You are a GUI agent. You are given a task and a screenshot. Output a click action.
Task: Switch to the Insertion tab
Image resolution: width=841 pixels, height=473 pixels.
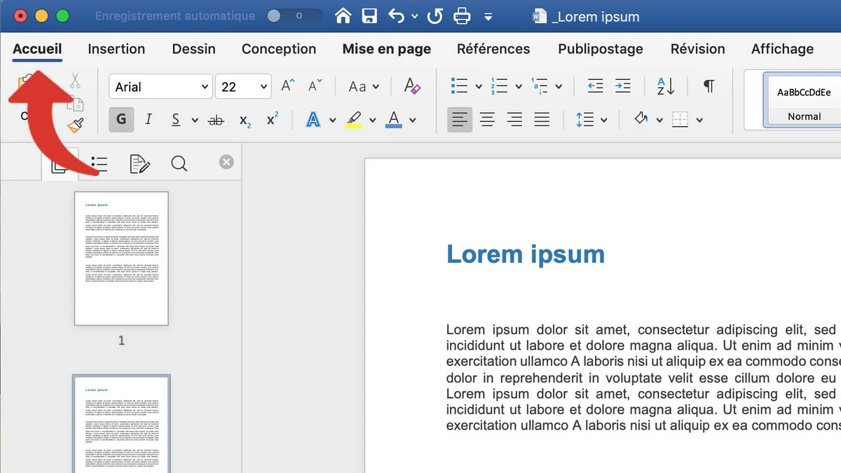point(116,49)
